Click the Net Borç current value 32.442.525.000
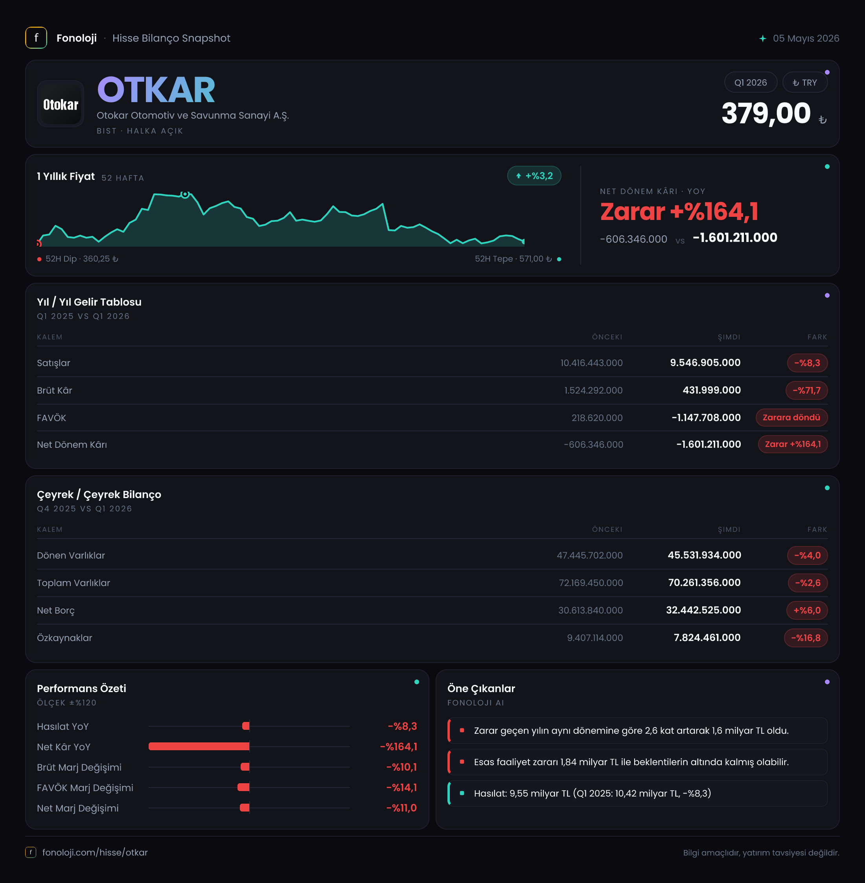 pos(703,610)
